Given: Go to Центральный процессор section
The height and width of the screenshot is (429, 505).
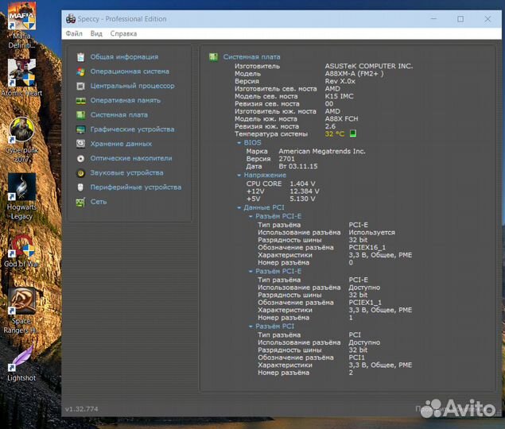Looking at the screenshot, I should pyautogui.click(x=132, y=86).
